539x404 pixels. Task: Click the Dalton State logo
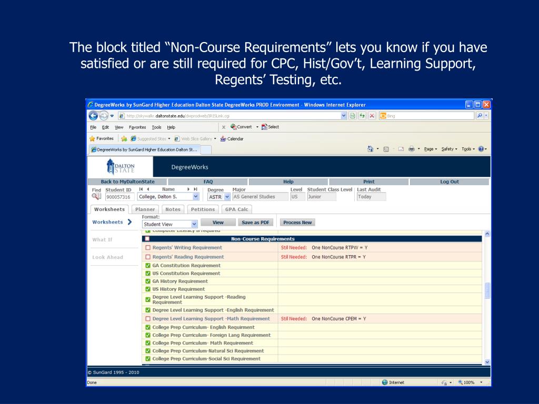point(121,167)
